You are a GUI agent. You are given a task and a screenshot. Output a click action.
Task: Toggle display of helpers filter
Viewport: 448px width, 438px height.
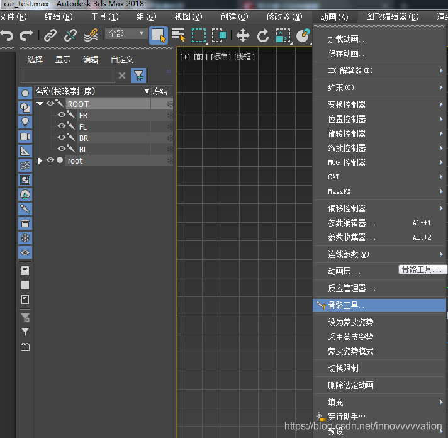pos(25,151)
